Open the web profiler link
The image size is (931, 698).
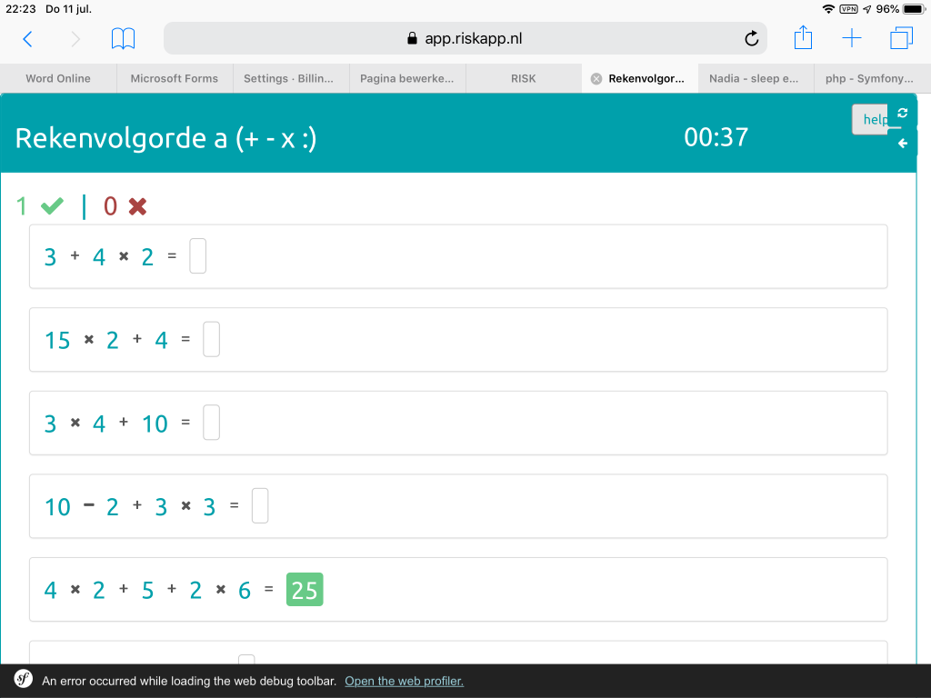coord(404,681)
